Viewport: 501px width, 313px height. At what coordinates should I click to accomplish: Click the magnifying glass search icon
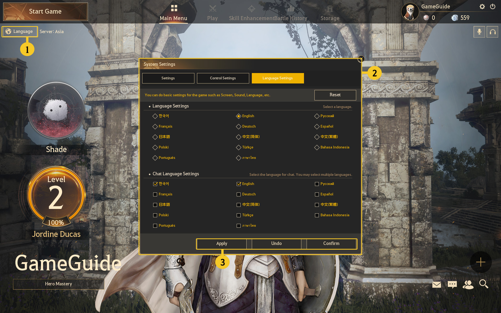coord(484,284)
